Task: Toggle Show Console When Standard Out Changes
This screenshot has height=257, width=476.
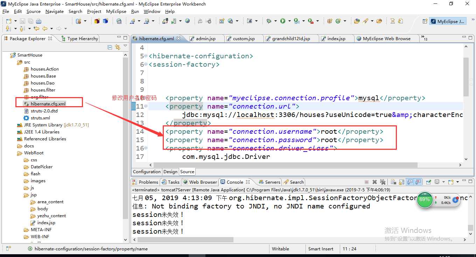Action: pos(410,182)
